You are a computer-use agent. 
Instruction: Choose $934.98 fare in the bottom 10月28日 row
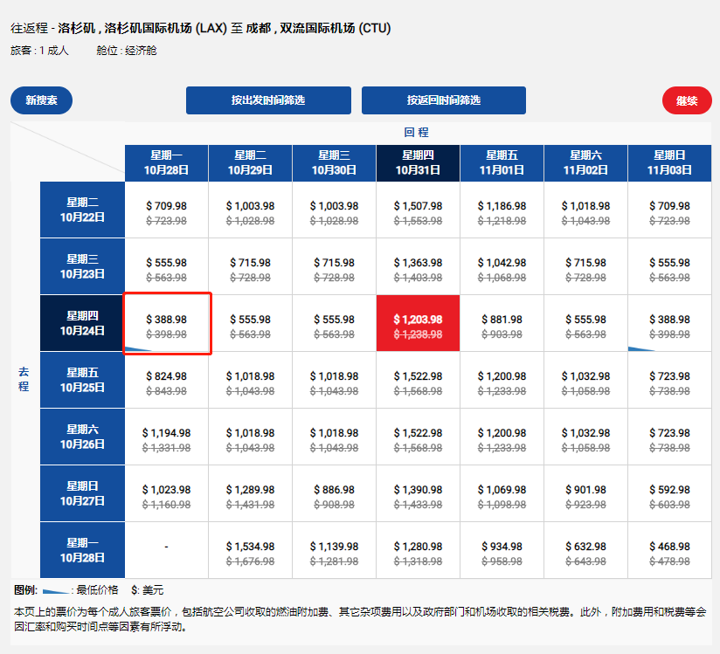pos(502,550)
